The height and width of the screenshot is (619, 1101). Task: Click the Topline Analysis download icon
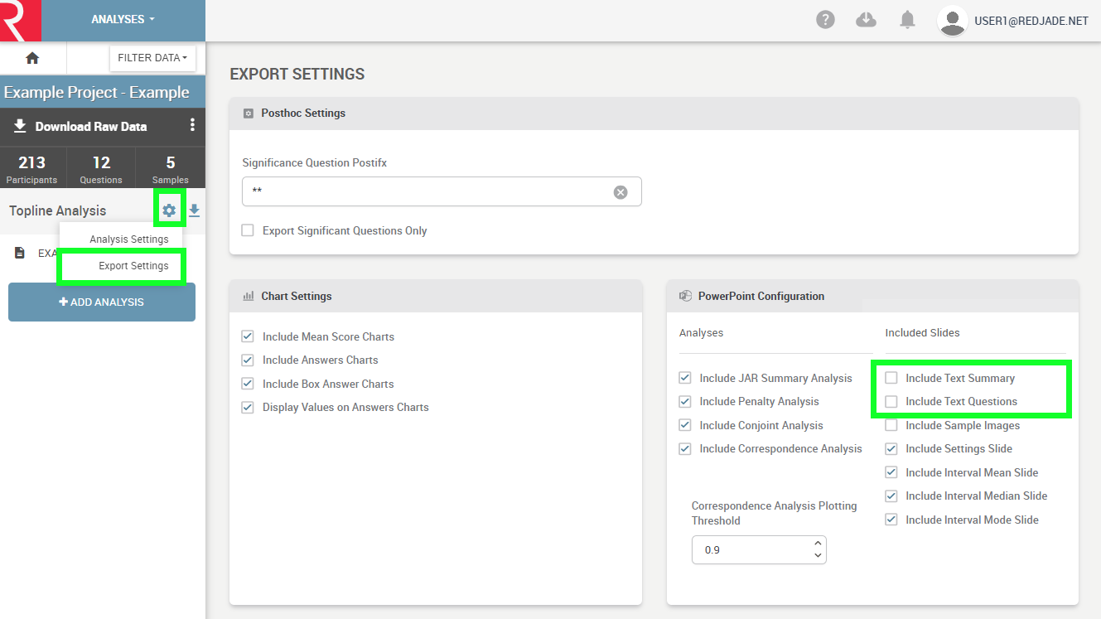[x=194, y=210]
